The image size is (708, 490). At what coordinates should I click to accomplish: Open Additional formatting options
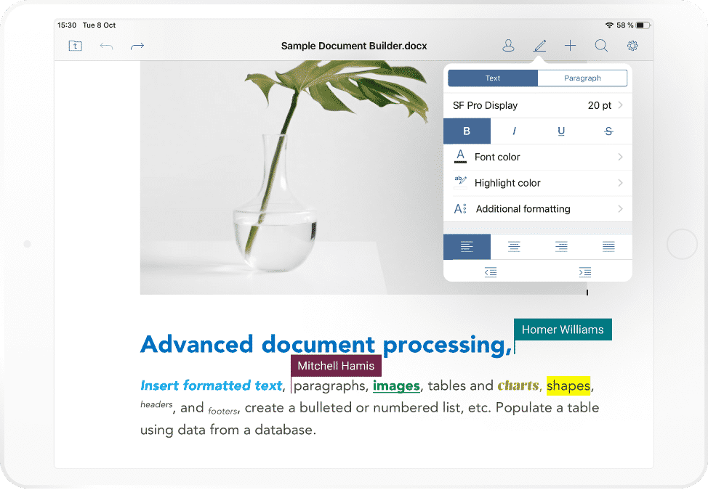[538, 208]
